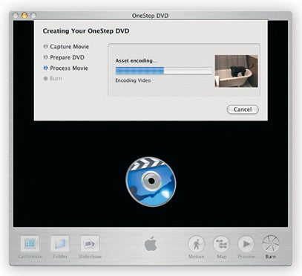The width and height of the screenshot is (302, 276).
Task: Click the Asset encoding label
Action: (x=136, y=60)
